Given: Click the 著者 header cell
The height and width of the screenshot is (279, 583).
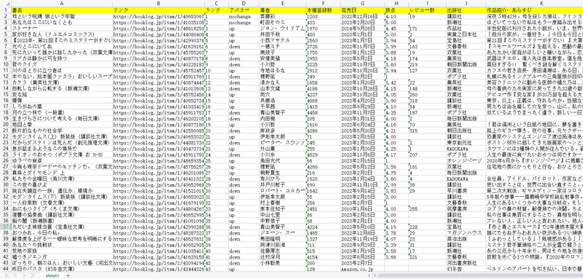Looking at the screenshot, I should (x=282, y=10).
